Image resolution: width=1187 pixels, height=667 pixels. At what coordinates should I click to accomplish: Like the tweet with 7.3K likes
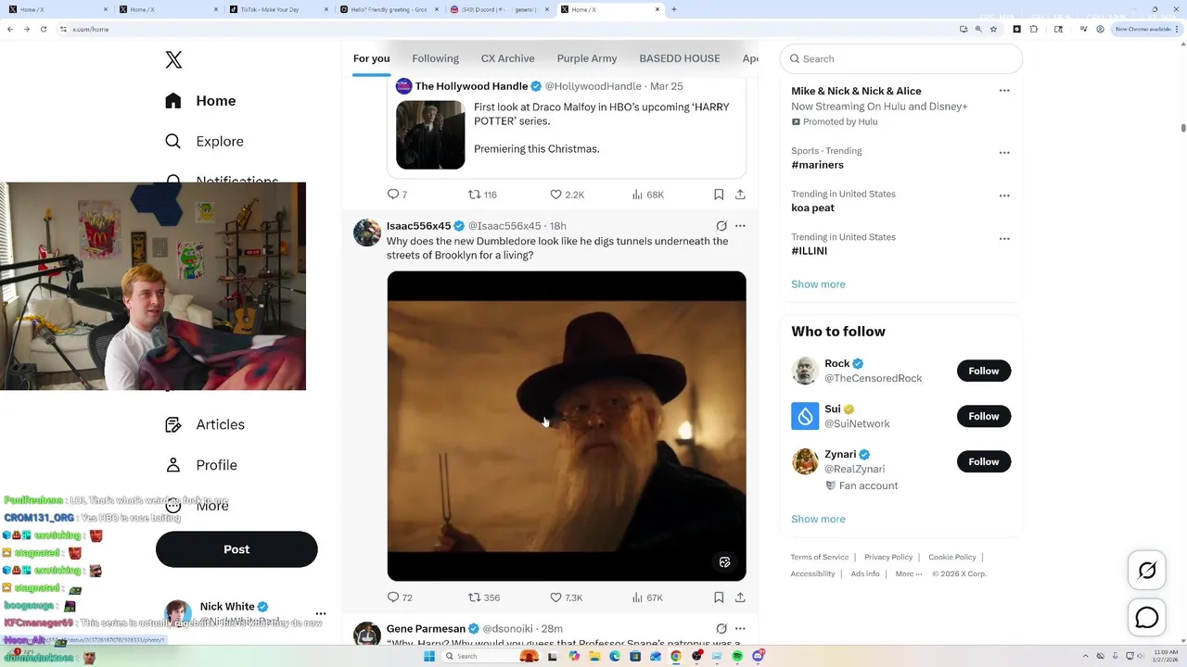[x=567, y=598]
